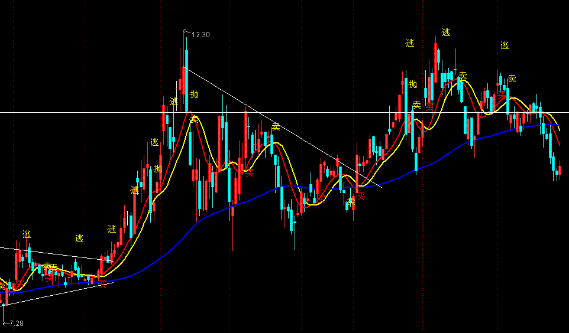This screenshot has width=569, height=333.
Task: Click the 12.30 high price label
Action: point(201,35)
